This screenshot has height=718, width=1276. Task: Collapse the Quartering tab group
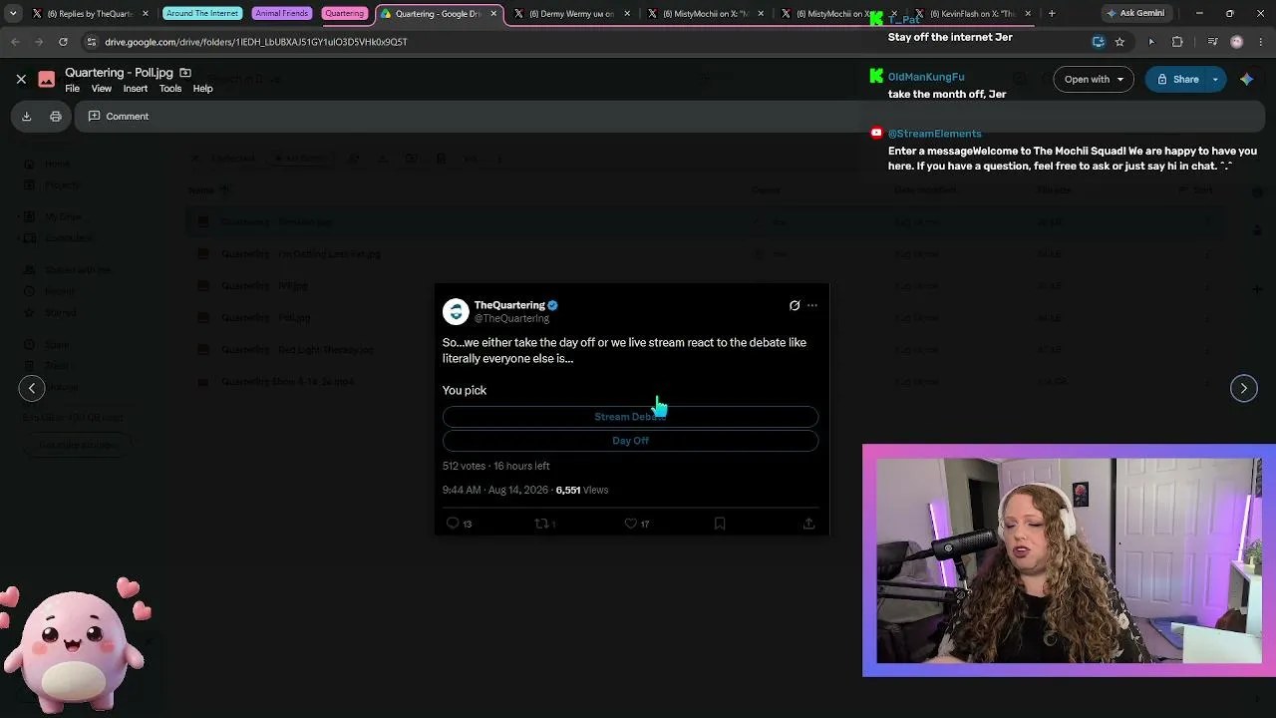[344, 14]
